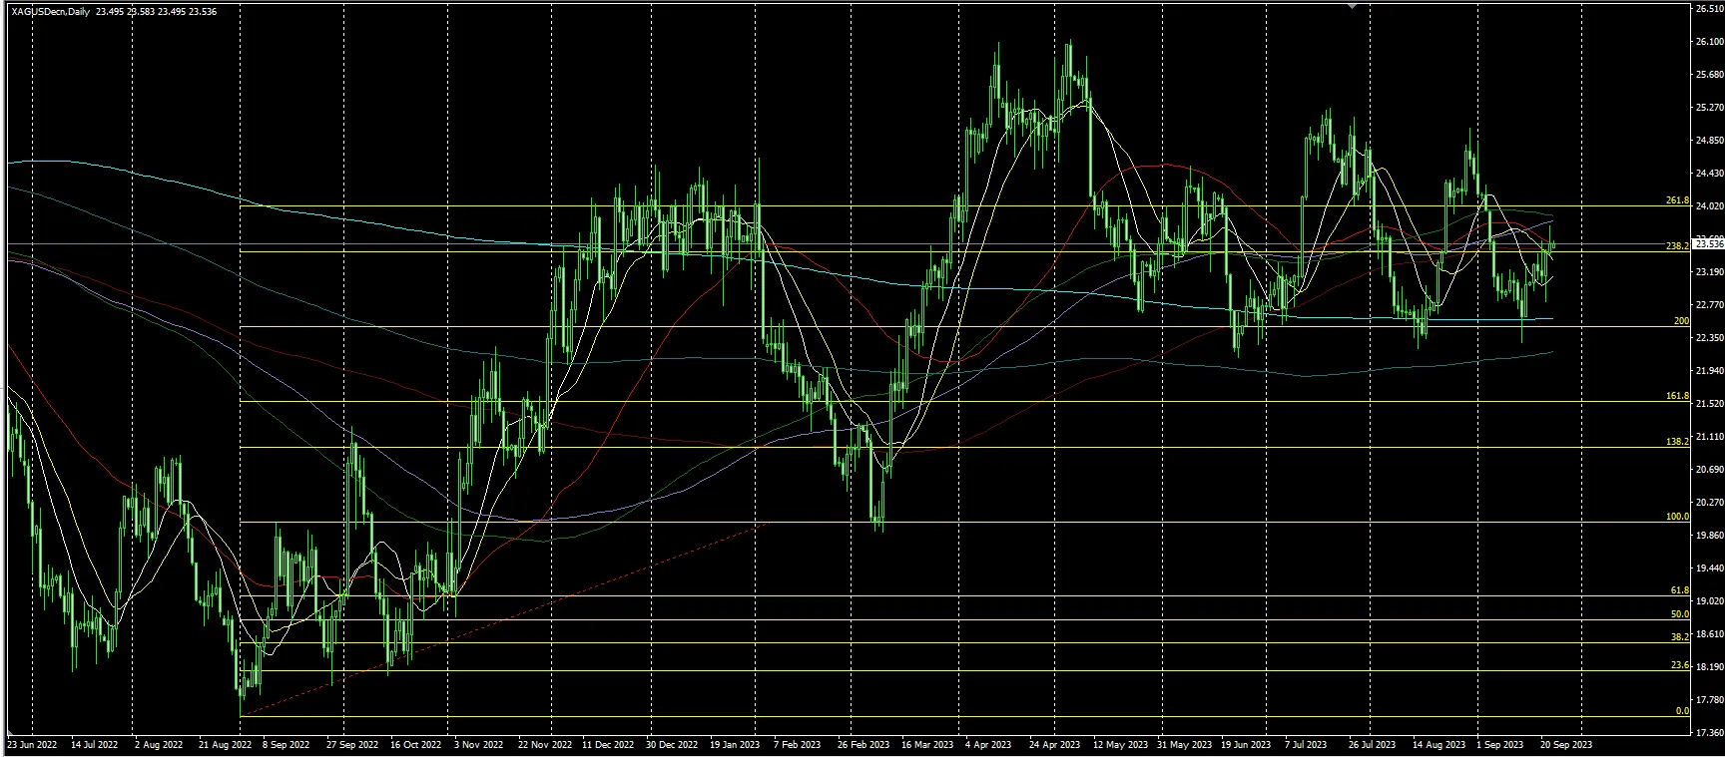Click the 23.190 price scale label
The height and width of the screenshot is (757, 1725).
1710,271
